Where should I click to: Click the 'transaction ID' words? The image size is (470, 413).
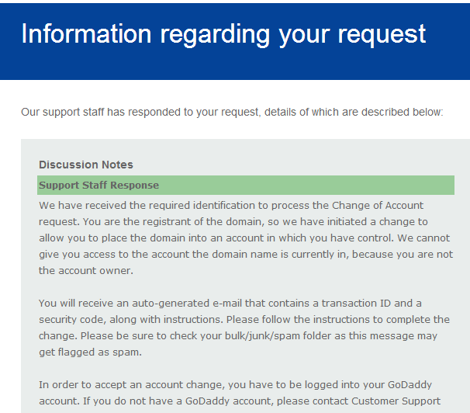pos(357,304)
